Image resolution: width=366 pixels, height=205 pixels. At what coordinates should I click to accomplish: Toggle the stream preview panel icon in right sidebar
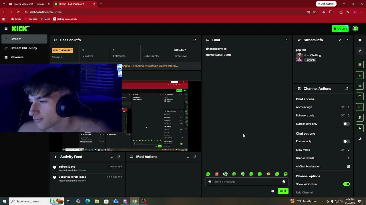point(360,65)
